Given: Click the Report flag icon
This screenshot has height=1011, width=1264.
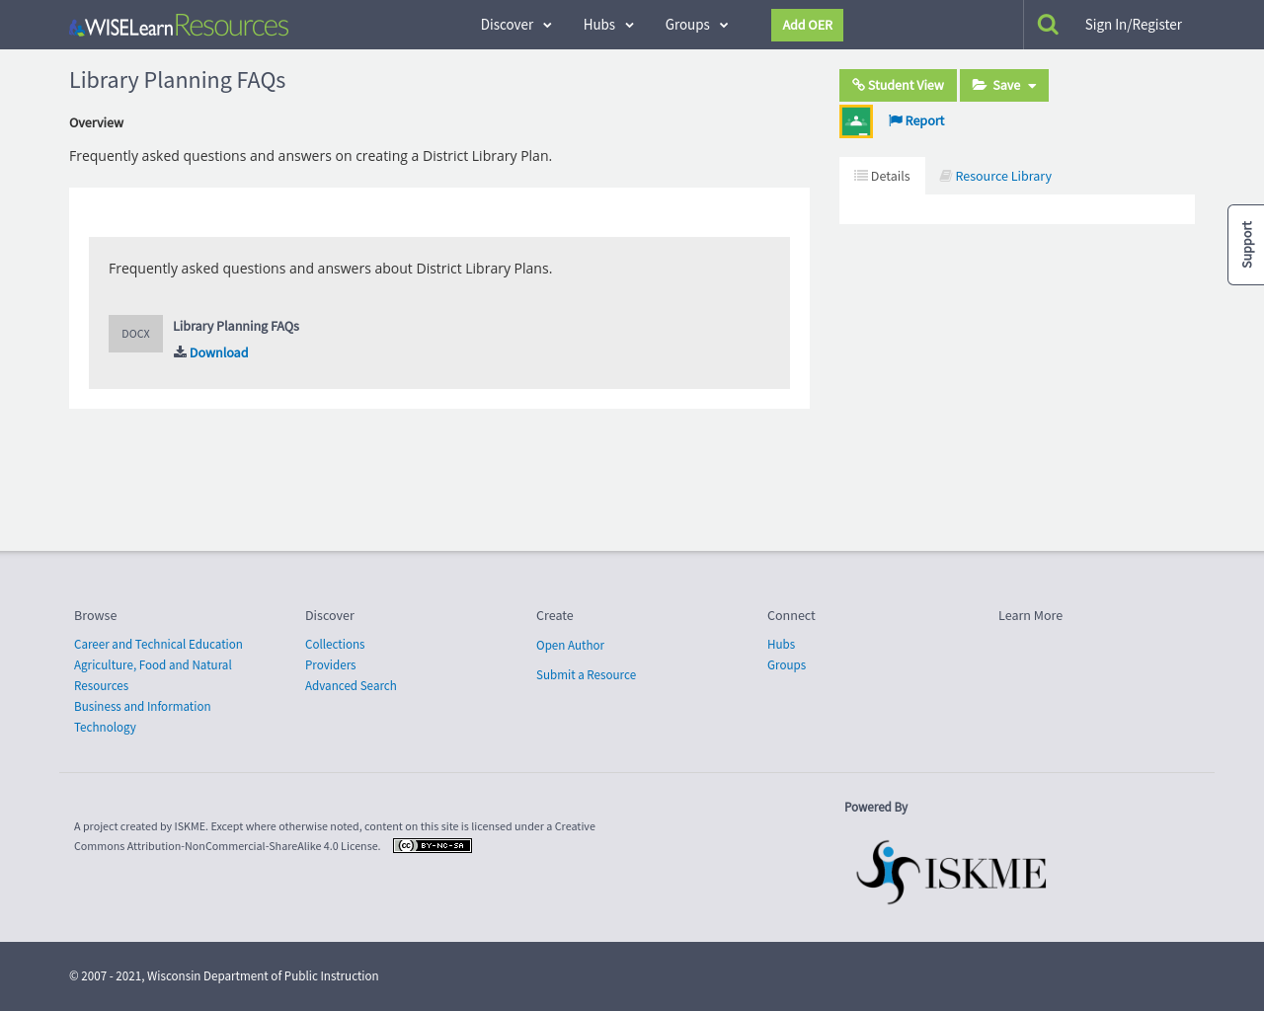Looking at the screenshot, I should pos(894,119).
